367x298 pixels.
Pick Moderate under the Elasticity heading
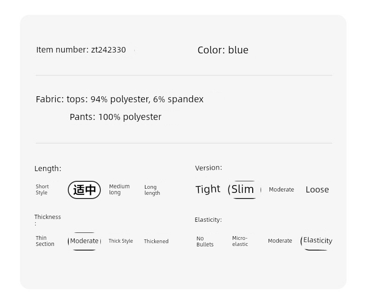point(280,241)
